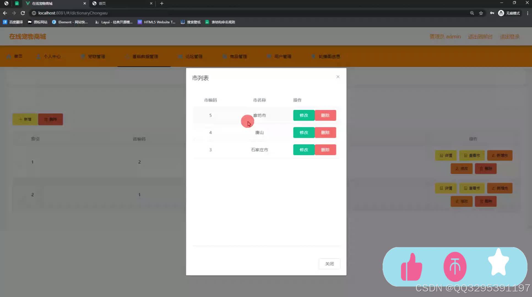Open the 商品管理 menu
The image size is (532, 297).
(235, 56)
